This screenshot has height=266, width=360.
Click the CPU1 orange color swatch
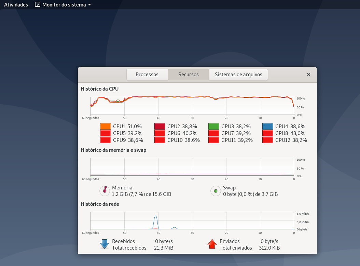(106, 127)
